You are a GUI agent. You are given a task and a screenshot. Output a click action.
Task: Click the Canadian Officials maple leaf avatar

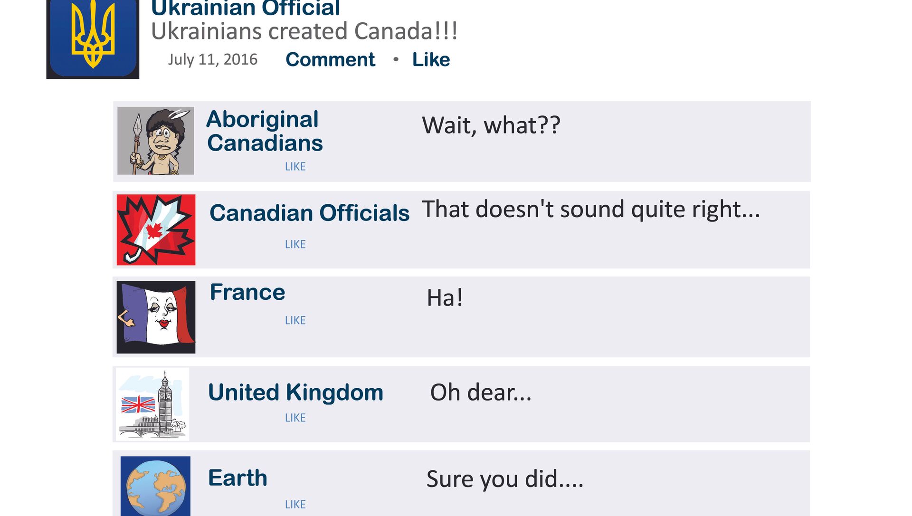(156, 229)
